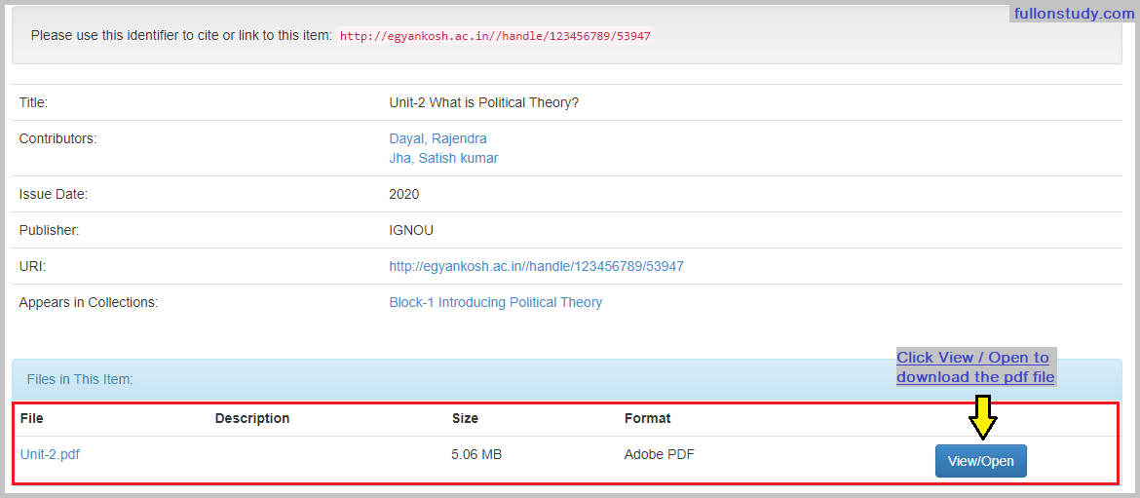This screenshot has width=1140, height=498.
Task: Click the issue date value 2020
Action: [x=404, y=194]
